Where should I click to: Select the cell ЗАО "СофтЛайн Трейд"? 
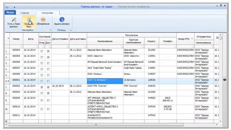pyautogui.click(x=105, y=69)
